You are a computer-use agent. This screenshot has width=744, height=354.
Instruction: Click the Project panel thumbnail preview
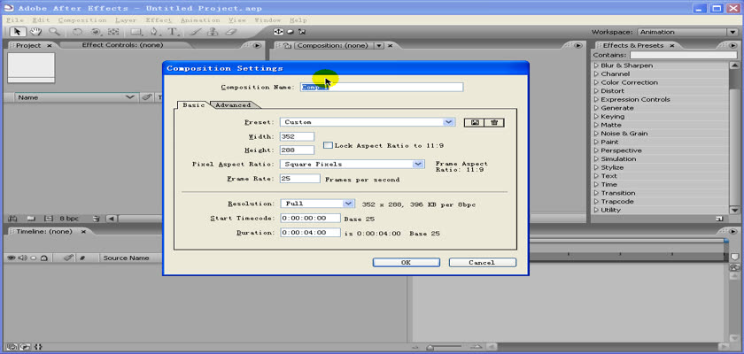[x=31, y=67]
